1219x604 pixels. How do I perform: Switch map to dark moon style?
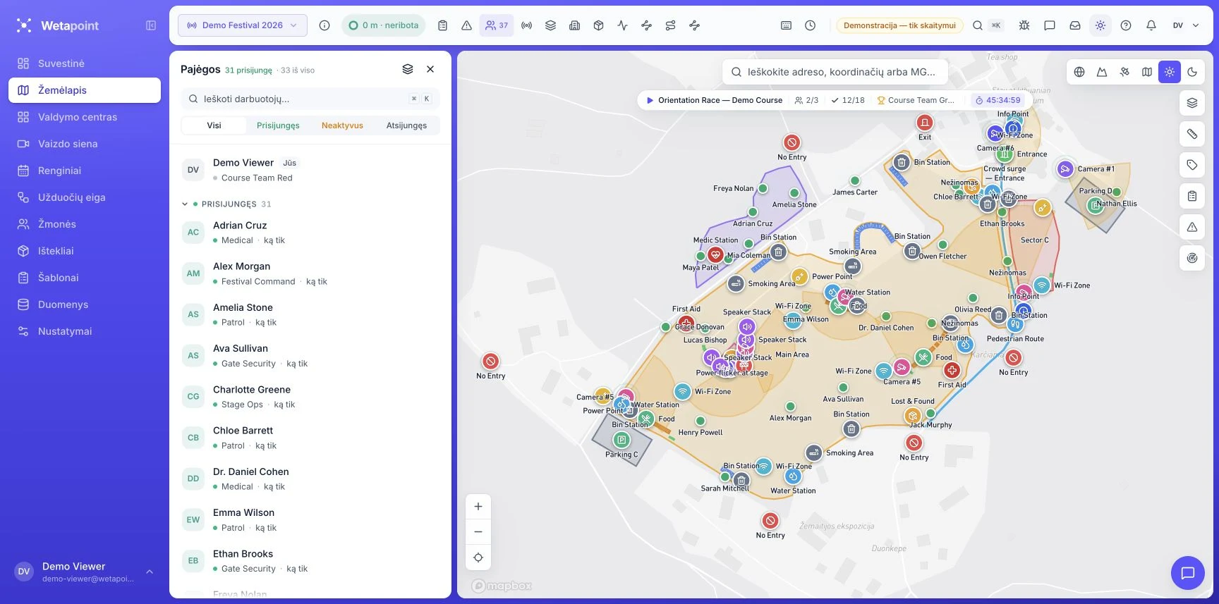click(x=1192, y=72)
